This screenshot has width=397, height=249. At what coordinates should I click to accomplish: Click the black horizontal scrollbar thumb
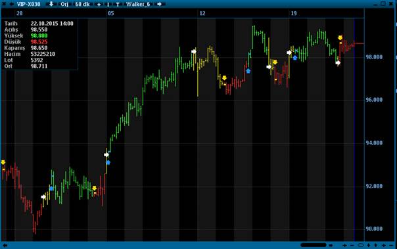point(314,245)
